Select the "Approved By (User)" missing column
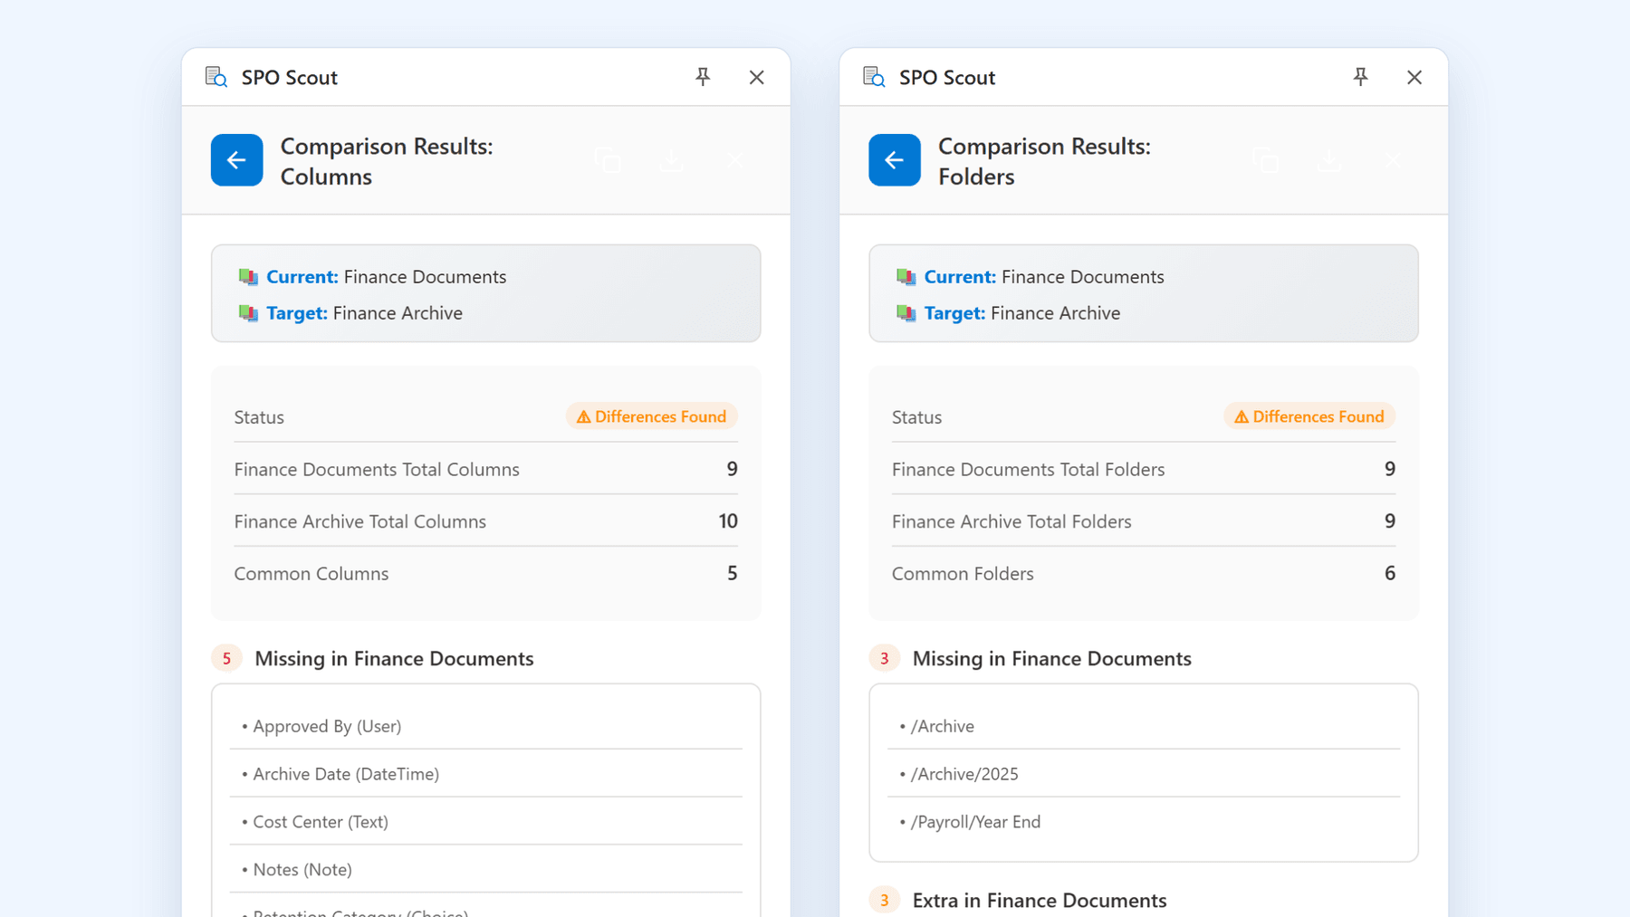 click(486, 726)
